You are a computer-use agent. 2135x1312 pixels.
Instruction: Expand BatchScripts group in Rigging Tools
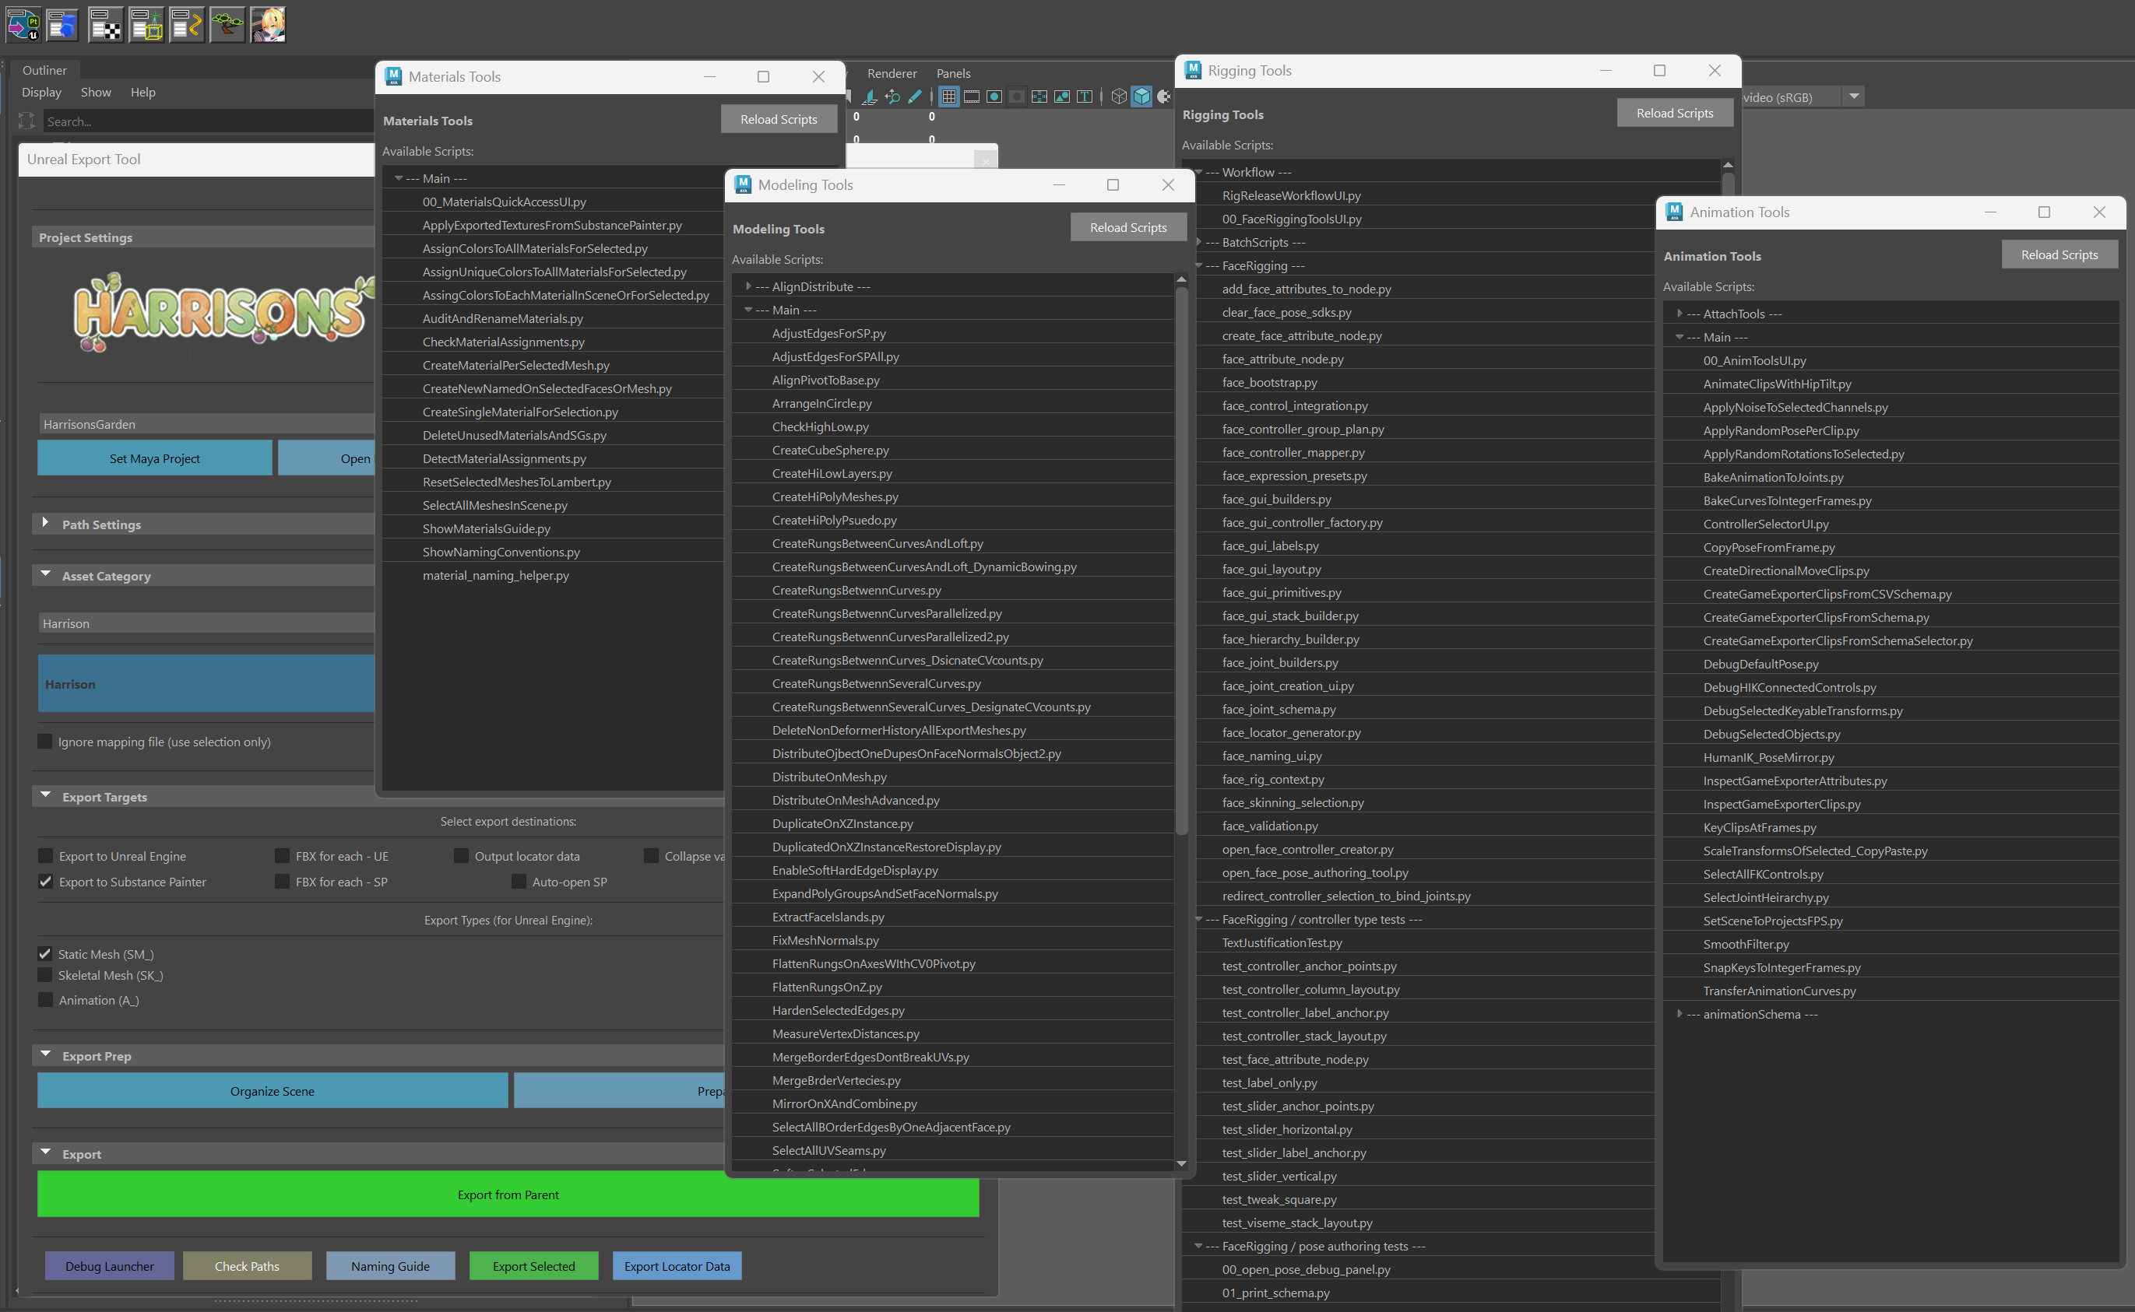pyautogui.click(x=1199, y=242)
